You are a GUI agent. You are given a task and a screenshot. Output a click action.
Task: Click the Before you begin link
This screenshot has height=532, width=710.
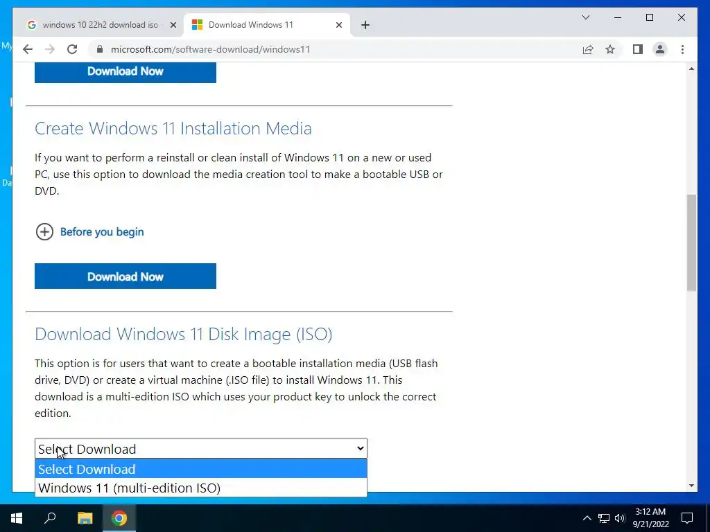click(102, 231)
